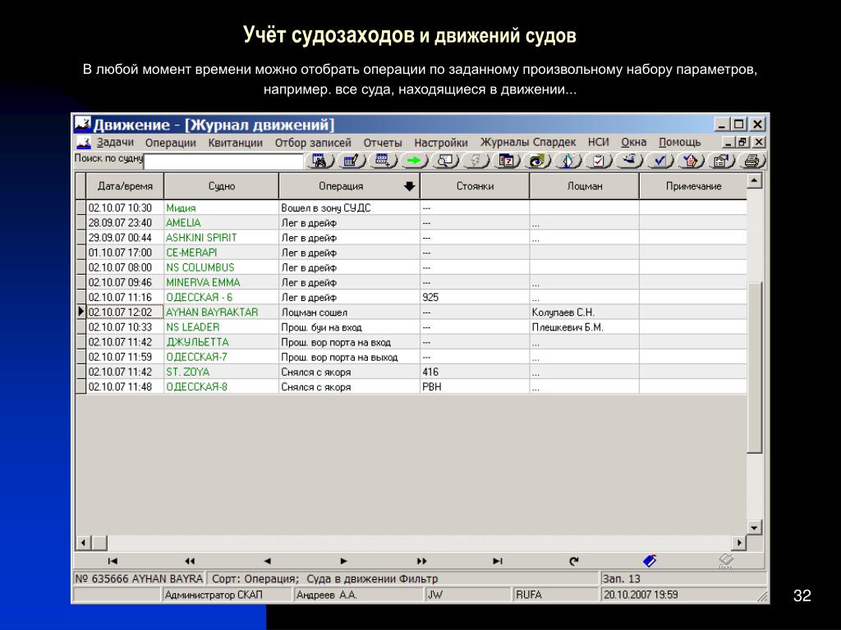The height and width of the screenshot is (630, 841).
Task: Click the grayed-out bookmark navigator icon
Action: 726,560
